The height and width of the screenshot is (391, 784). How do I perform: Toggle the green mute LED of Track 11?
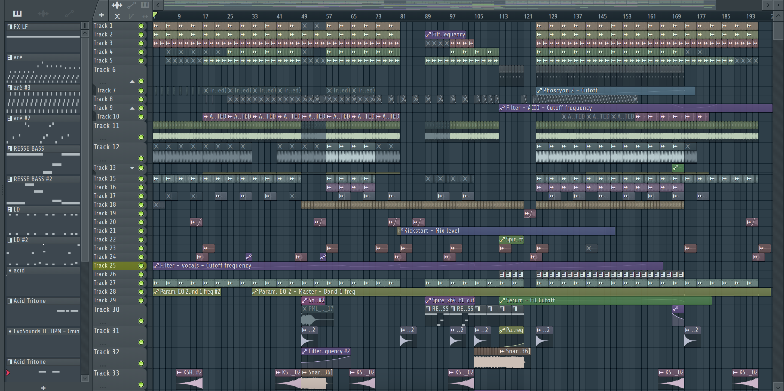coord(141,137)
